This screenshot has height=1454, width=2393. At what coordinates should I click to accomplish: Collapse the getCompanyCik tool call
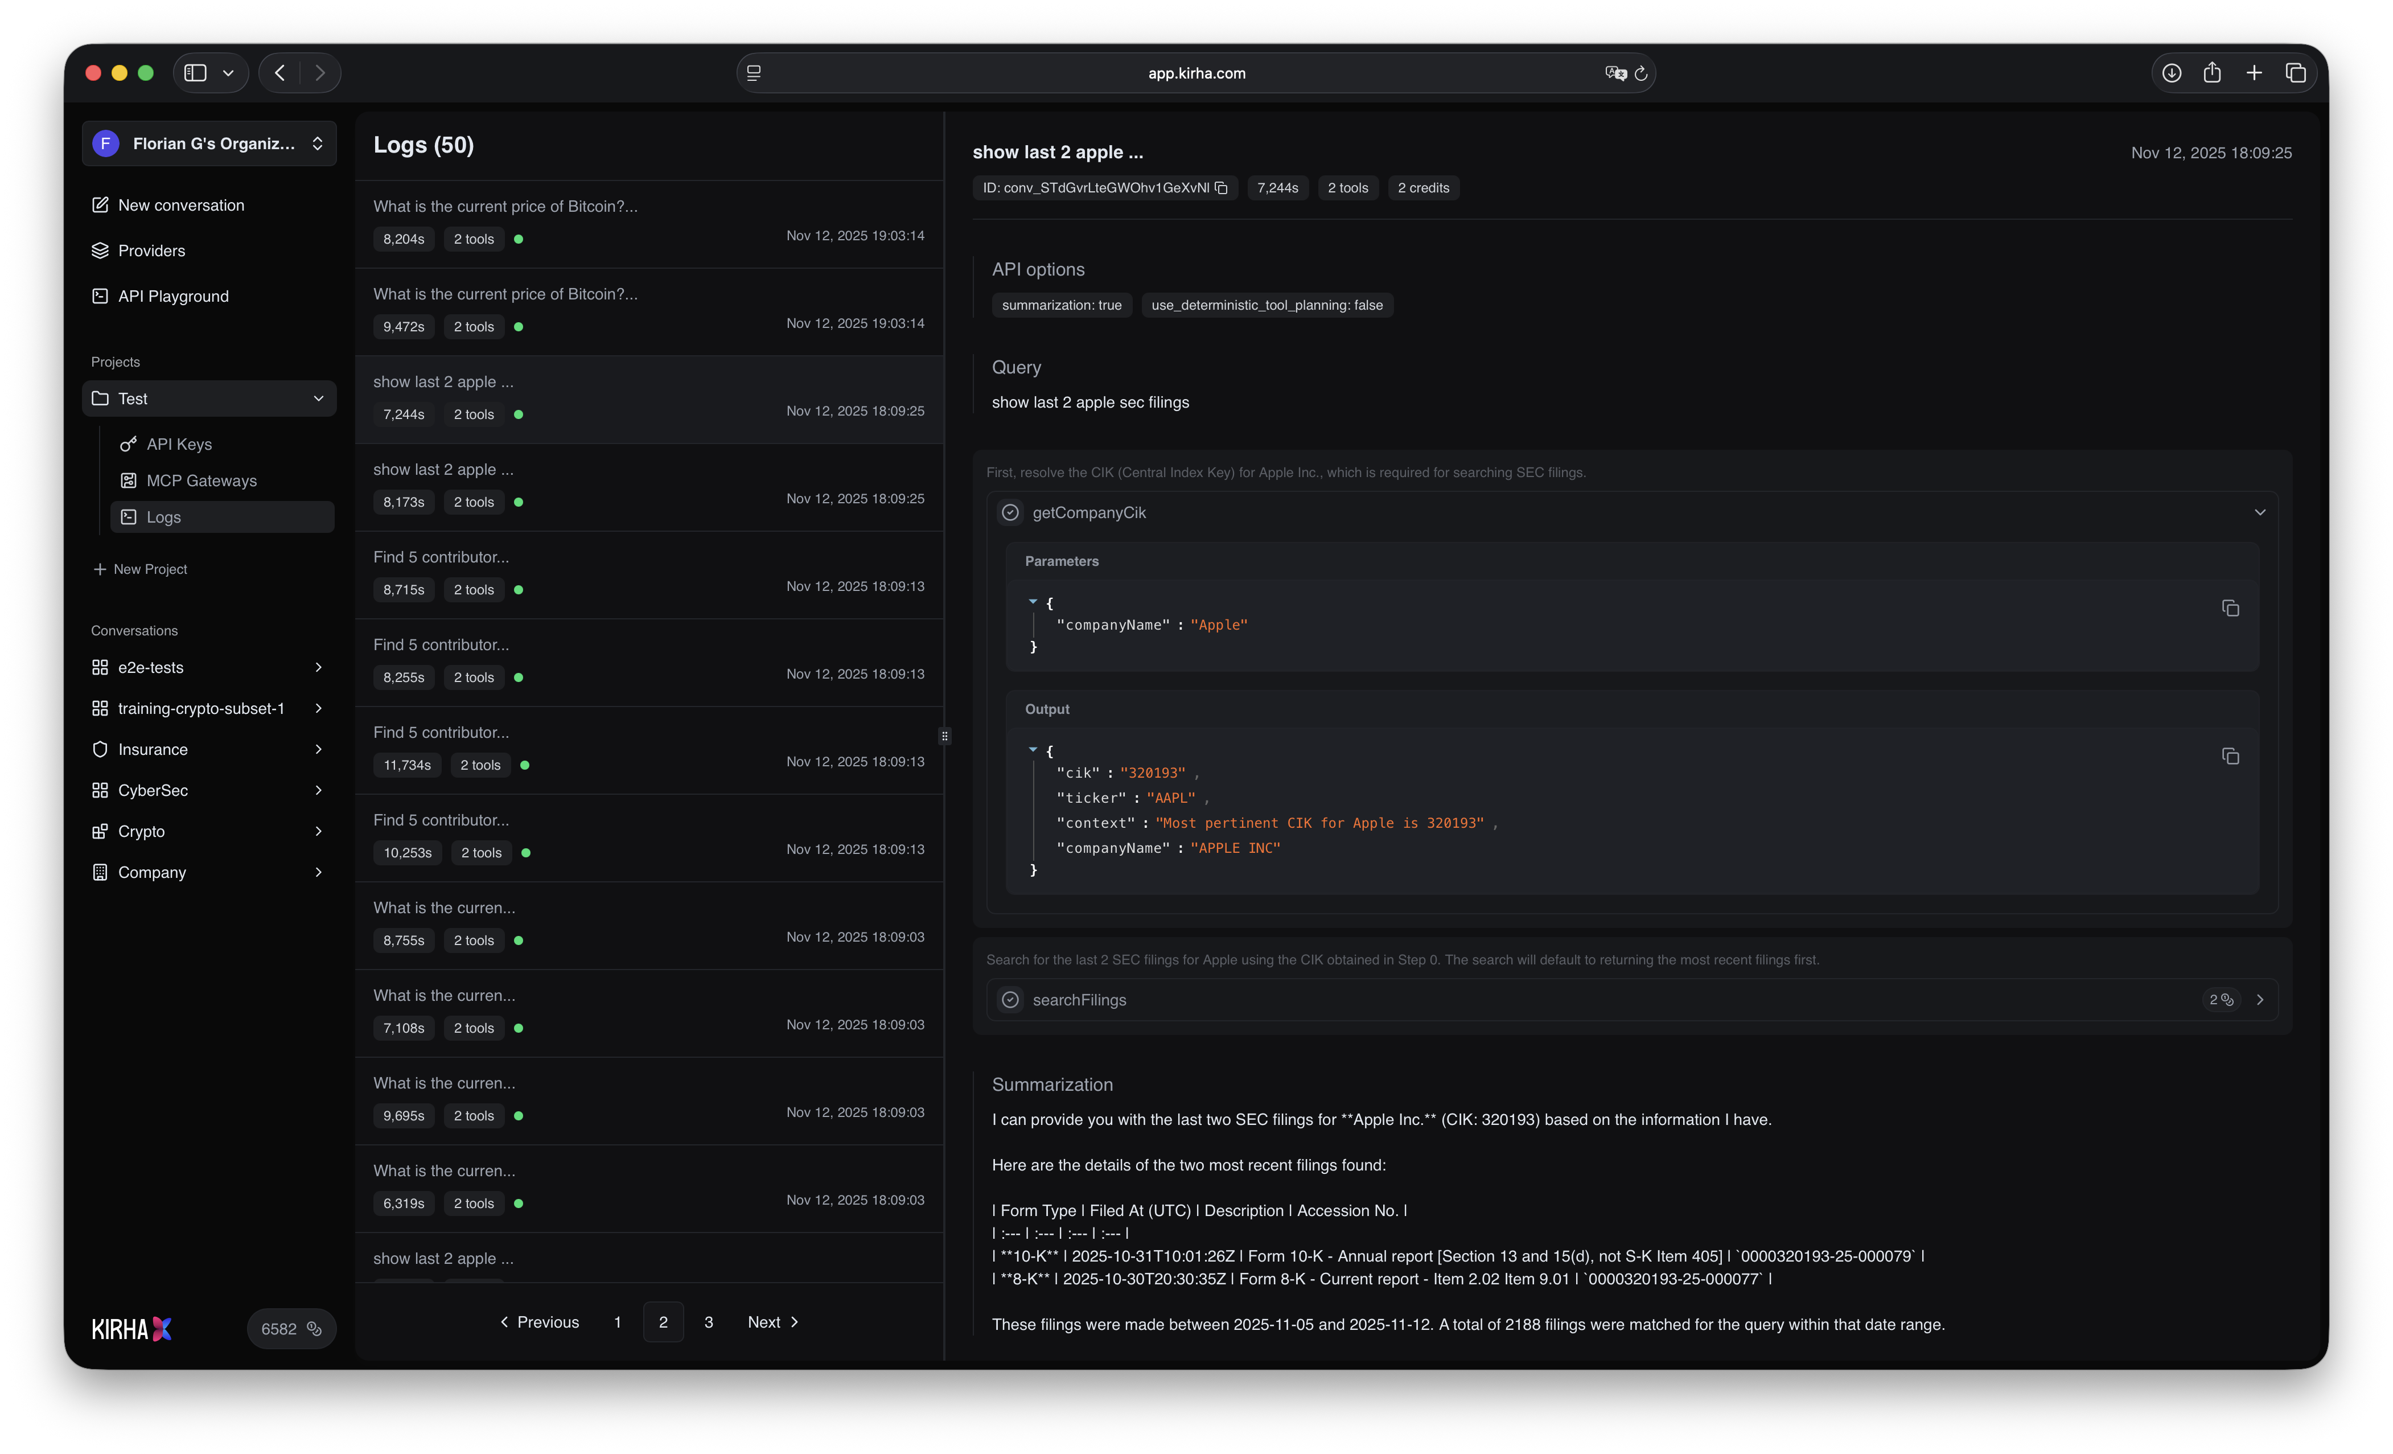pyautogui.click(x=2260, y=512)
